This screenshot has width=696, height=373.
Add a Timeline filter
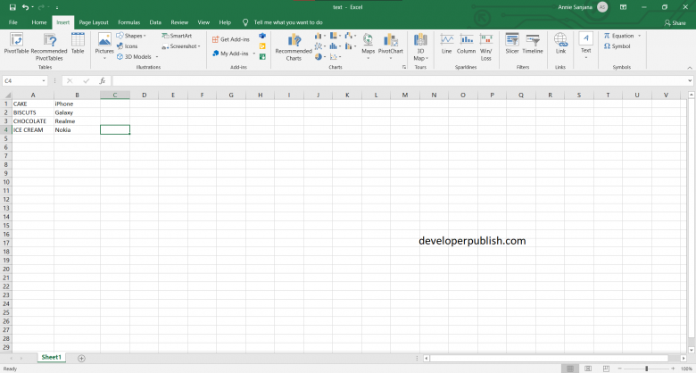533,44
